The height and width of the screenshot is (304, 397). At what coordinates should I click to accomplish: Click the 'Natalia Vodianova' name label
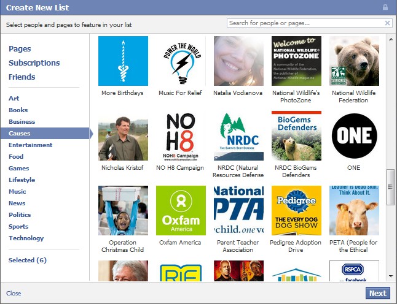coord(238,93)
